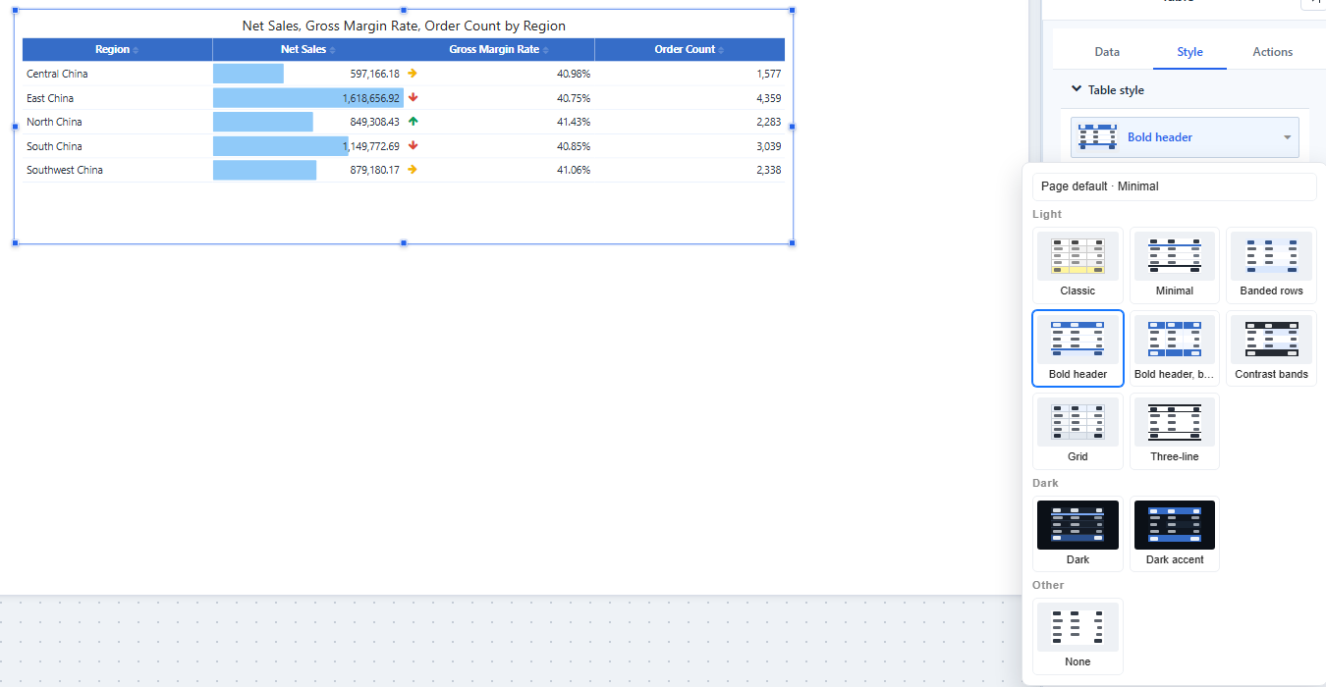This screenshot has height=687, width=1326.
Task: Click the 879,180.17 net sales value
Action: pos(374,170)
